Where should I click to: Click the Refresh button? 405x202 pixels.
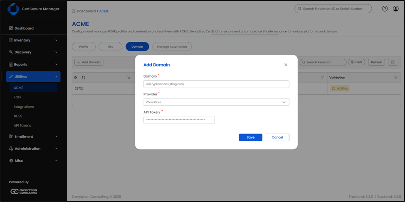(x=377, y=62)
